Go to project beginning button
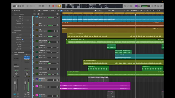The width and height of the screenshot is (175, 98). [46, 6]
